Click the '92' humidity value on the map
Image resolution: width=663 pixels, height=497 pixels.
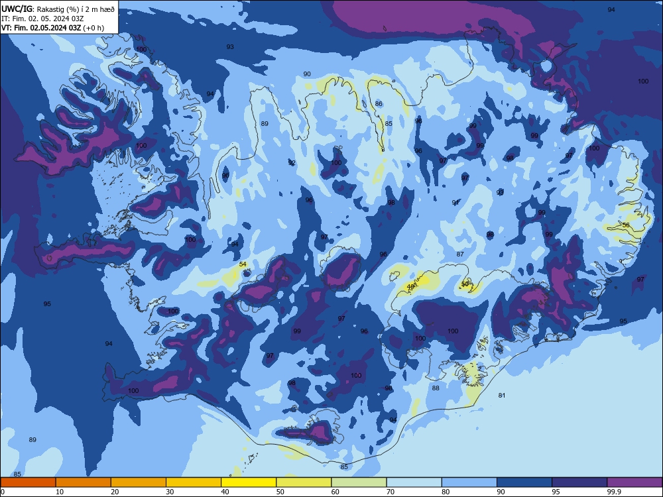pos(292,163)
